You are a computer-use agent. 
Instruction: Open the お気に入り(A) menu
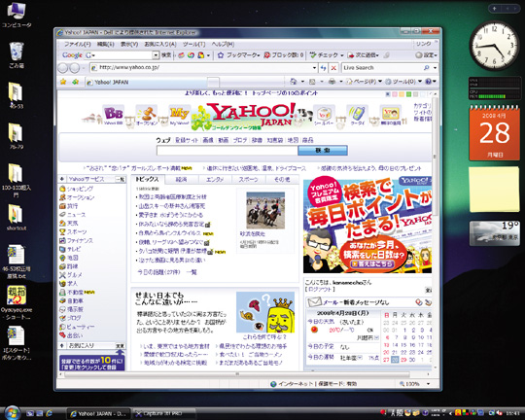click(160, 44)
